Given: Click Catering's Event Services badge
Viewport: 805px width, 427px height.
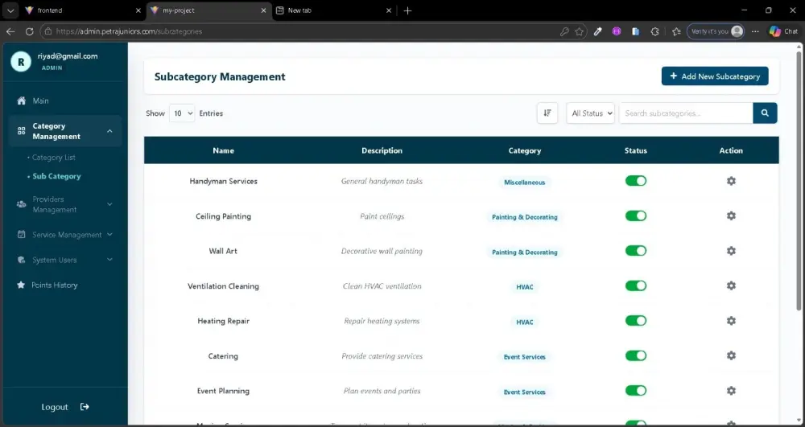Looking at the screenshot, I should click(524, 357).
